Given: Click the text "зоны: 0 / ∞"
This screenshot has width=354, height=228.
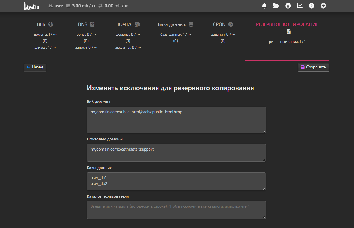Looking at the screenshot, I should [86, 35].
